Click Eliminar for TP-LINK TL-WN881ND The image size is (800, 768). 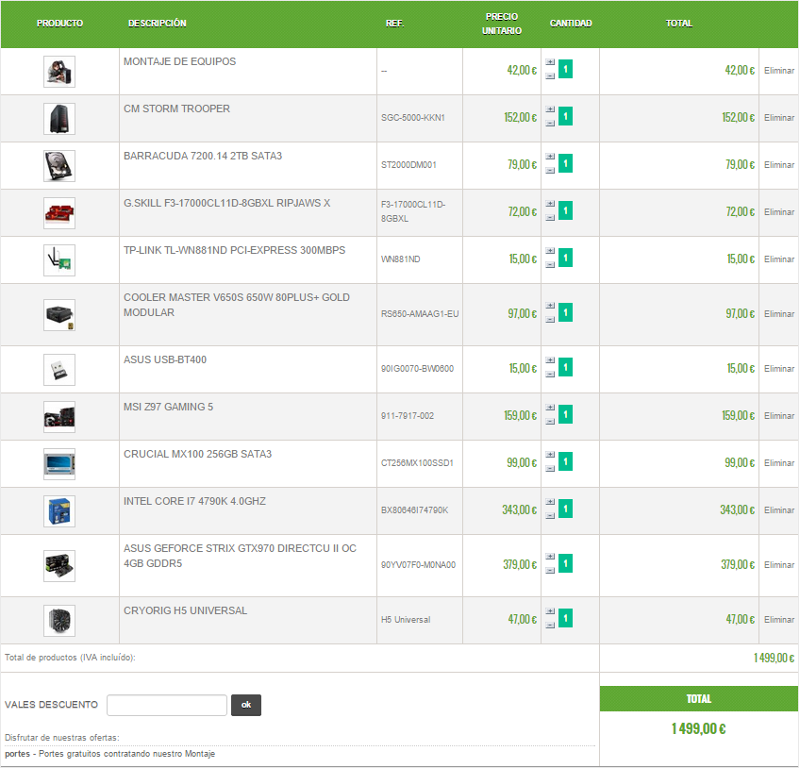(x=779, y=259)
